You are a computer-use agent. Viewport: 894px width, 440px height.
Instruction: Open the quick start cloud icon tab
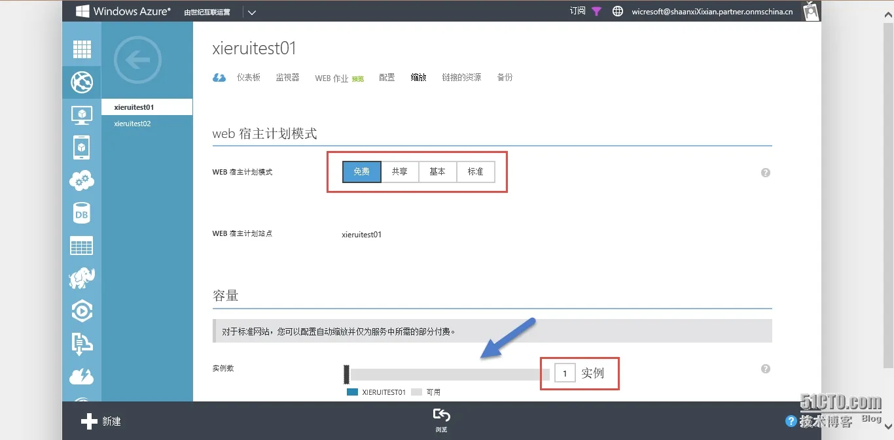pyautogui.click(x=219, y=78)
